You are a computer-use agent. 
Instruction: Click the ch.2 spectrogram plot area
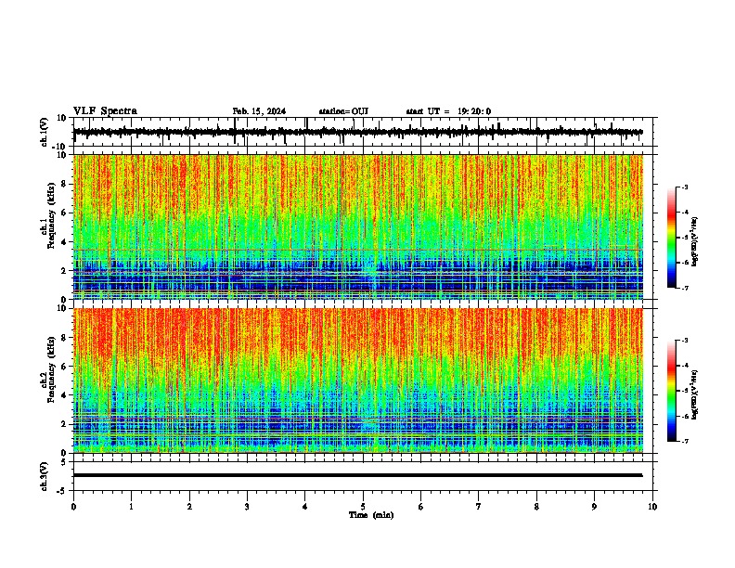(358, 381)
